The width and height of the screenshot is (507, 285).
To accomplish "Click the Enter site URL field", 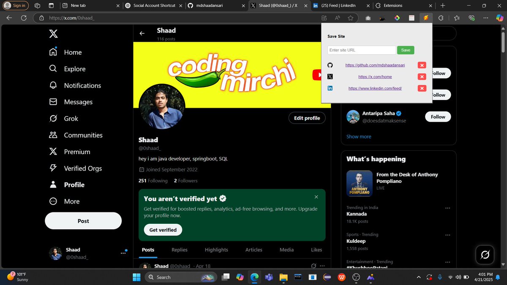I will tap(362, 50).
